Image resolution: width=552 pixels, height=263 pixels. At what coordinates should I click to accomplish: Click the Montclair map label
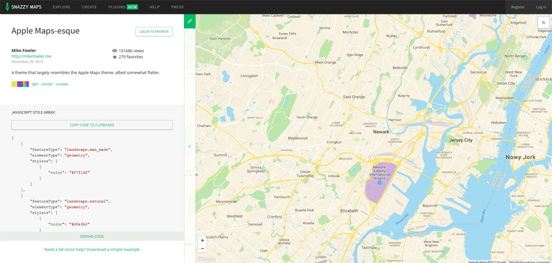[x=350, y=32]
